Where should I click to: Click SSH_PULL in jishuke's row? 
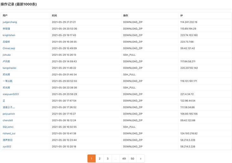pyautogui.click(x=129, y=55)
